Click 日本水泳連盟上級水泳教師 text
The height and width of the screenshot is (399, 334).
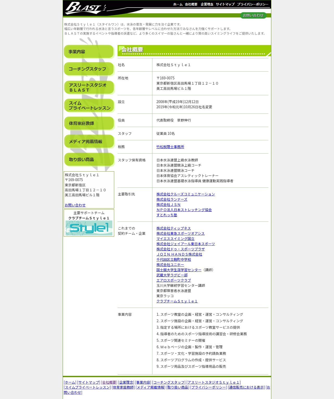(177, 160)
